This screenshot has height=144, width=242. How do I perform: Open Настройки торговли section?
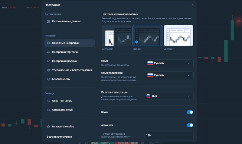point(70,52)
